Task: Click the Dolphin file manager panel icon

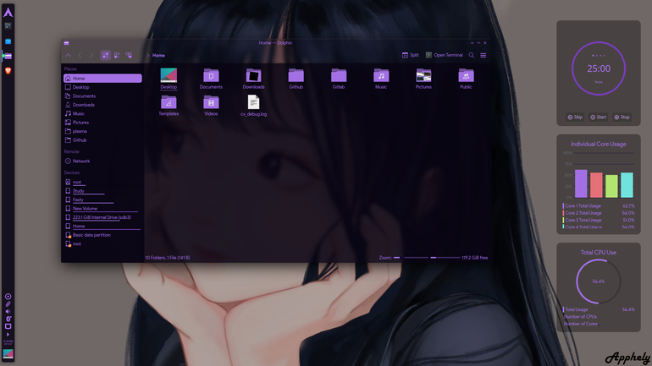Action: click(8, 56)
